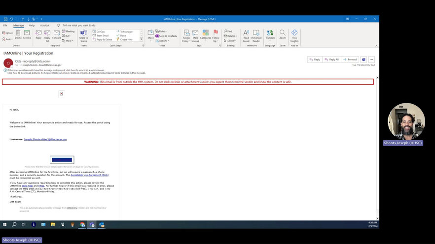Click the download pictures info bar
This screenshot has width=435, height=244.
(x=76, y=73)
